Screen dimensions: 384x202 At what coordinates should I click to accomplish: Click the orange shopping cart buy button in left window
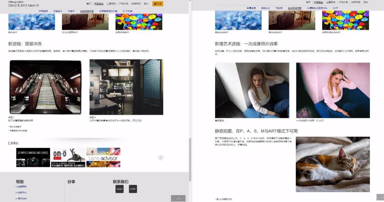[x=158, y=4]
